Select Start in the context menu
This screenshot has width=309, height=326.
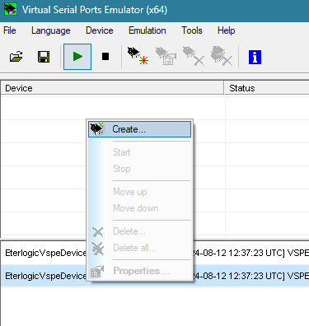pyautogui.click(x=139, y=152)
